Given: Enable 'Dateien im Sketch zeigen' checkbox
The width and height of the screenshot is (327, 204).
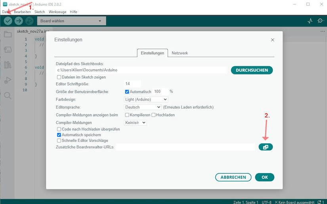Looking at the screenshot, I should coord(59,77).
